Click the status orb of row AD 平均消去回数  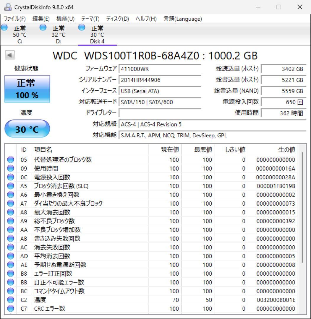(x=11, y=256)
